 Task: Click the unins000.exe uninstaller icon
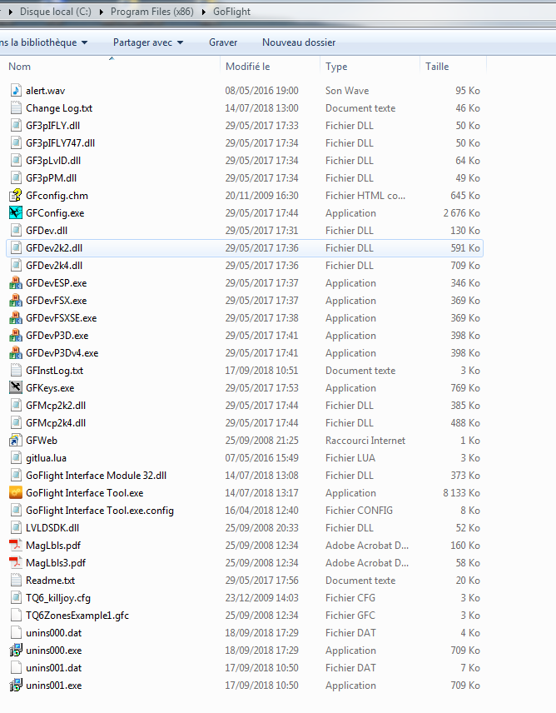[16, 651]
